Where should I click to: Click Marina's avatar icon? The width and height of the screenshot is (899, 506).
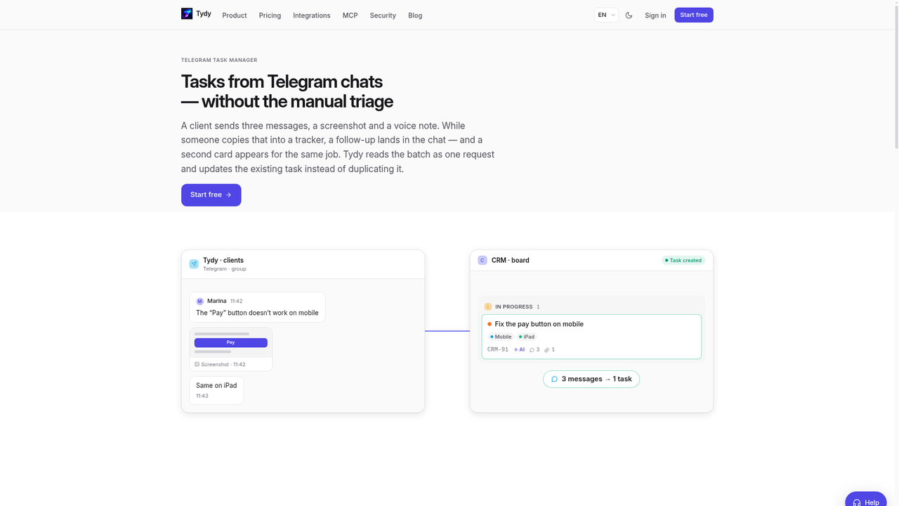(x=199, y=301)
